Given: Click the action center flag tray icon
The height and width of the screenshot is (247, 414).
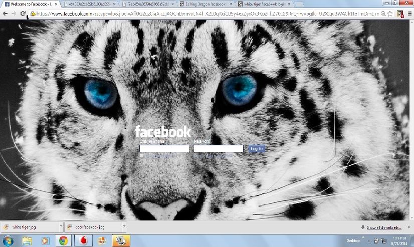Looking at the screenshot, I should pos(376,240).
